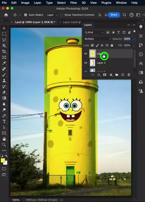The height and width of the screenshot is (202, 145).
Task: Select the Eraser tool
Action: (x=4, y=93)
